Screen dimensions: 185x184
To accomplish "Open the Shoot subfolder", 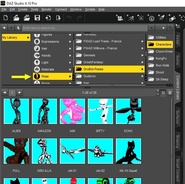I will click(160, 72).
